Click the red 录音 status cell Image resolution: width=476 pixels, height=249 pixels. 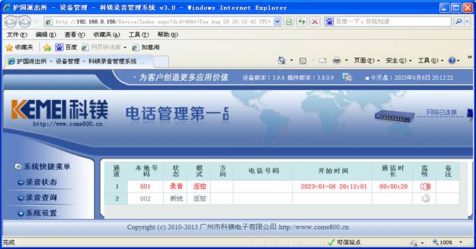(x=176, y=186)
